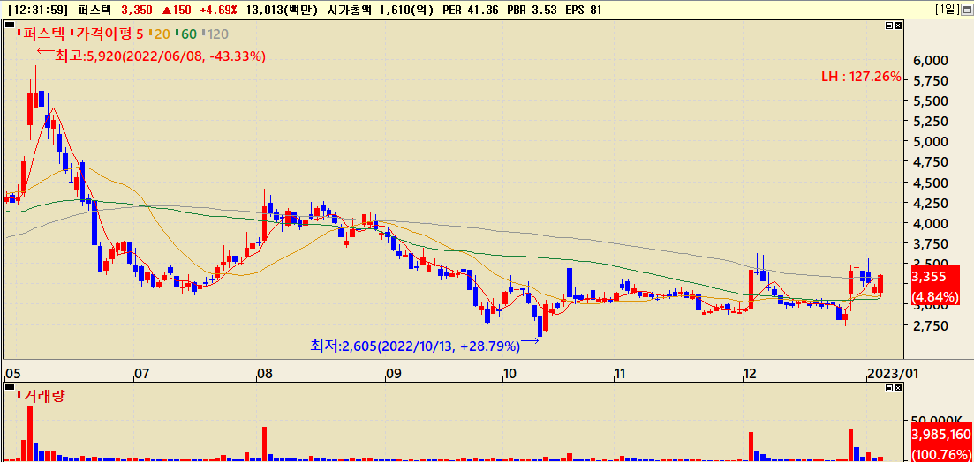Screen dimensions: 974x462
Task: Click the ▲150 price change in header
Action: [x=177, y=10]
